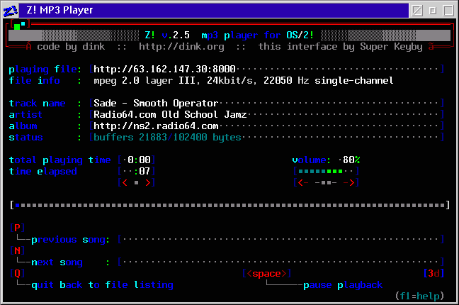Click the [Q] quit key
The height and width of the screenshot is (305, 459).
click(17, 273)
